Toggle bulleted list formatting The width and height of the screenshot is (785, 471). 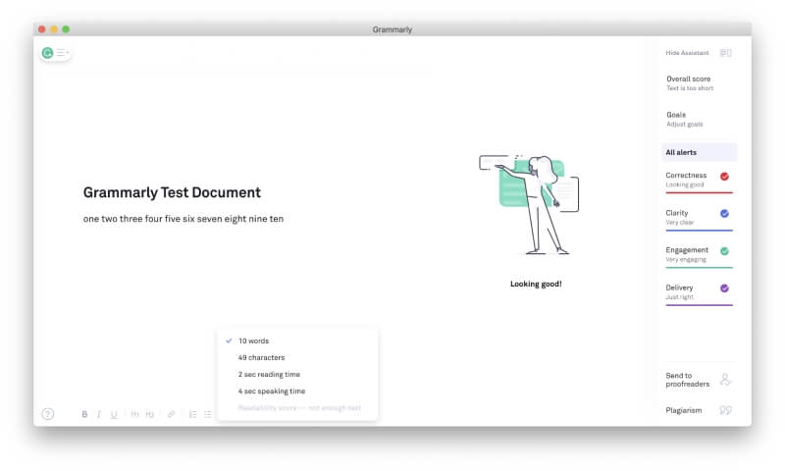coord(208,414)
